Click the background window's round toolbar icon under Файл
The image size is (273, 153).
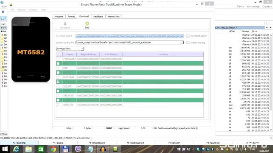(x=3, y=12)
